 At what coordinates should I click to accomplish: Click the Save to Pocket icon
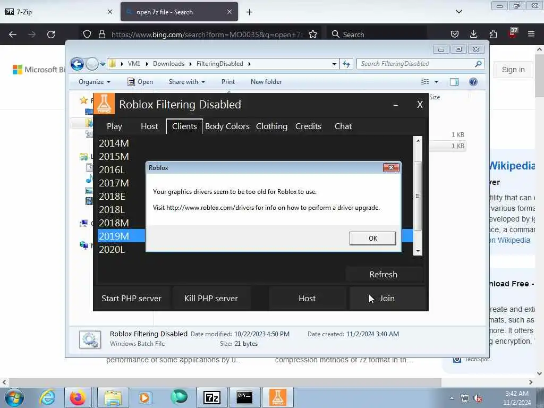[455, 34]
